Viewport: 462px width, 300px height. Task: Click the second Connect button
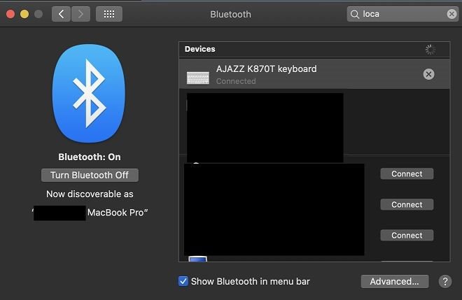pos(407,205)
